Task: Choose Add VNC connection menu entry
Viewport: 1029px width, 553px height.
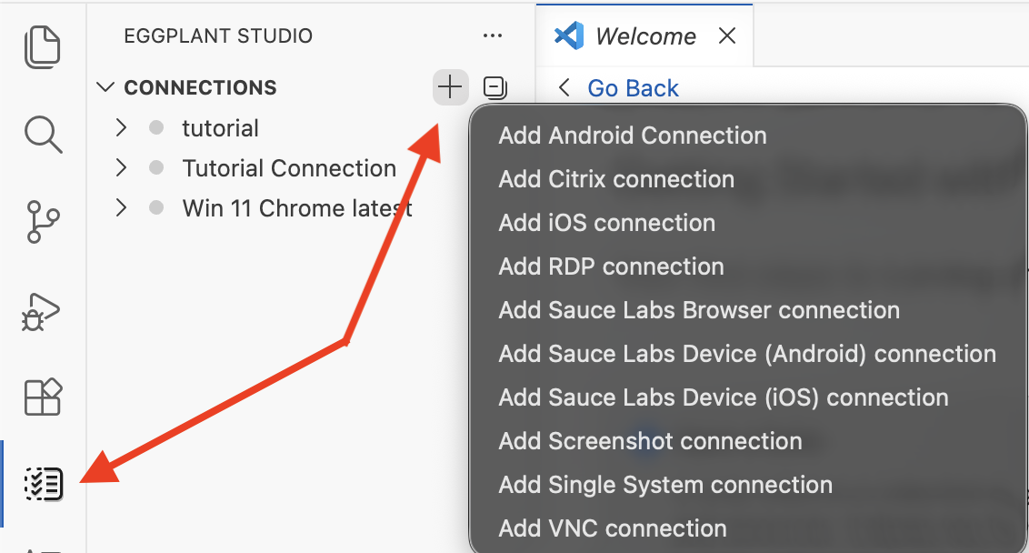Action: click(612, 528)
